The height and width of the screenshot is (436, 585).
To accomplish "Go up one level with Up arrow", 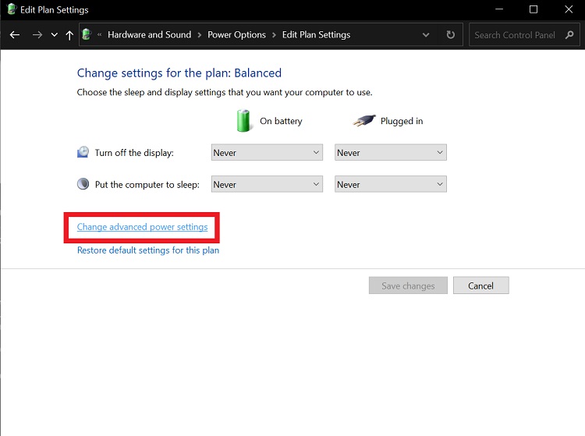I will 69,35.
